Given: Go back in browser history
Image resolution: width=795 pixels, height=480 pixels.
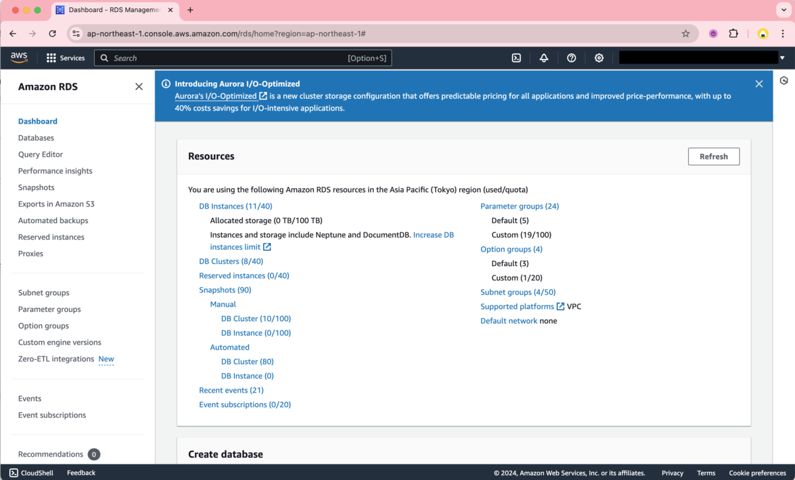Looking at the screenshot, I should (13, 34).
